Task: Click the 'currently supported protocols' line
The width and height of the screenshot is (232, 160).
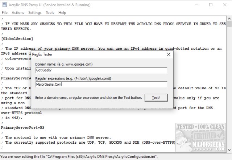Action: point(90,143)
